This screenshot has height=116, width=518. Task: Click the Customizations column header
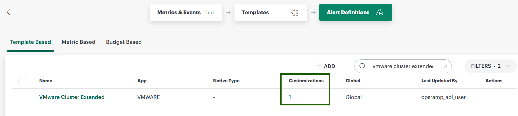click(306, 81)
